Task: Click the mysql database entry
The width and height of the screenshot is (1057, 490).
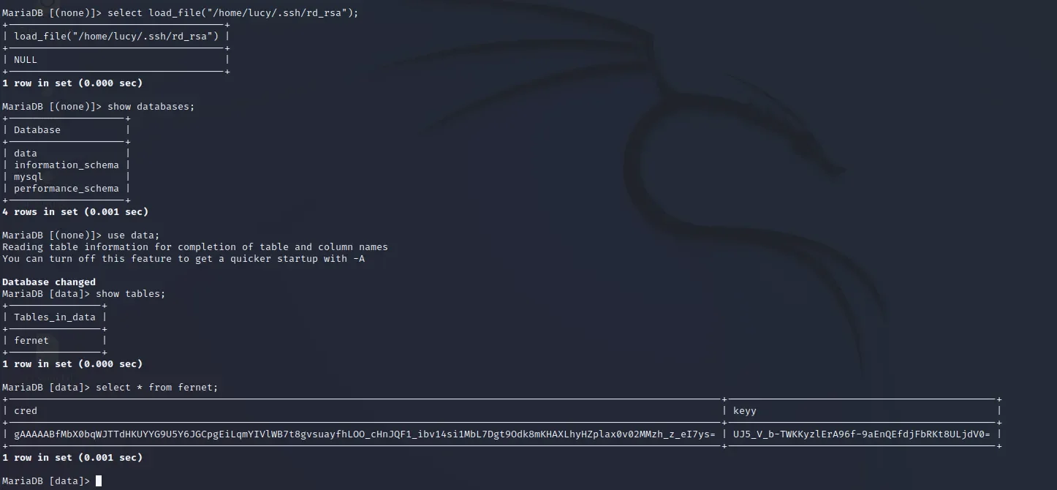Action: tap(29, 176)
